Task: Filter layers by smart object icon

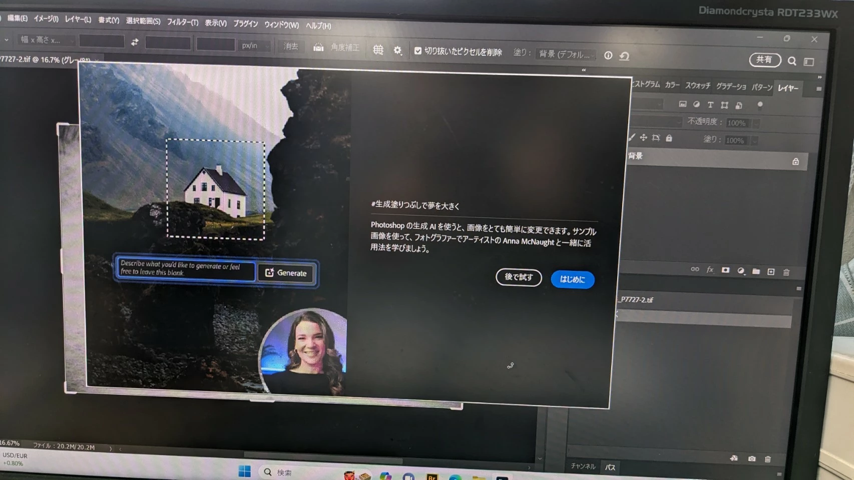Action: (x=739, y=105)
